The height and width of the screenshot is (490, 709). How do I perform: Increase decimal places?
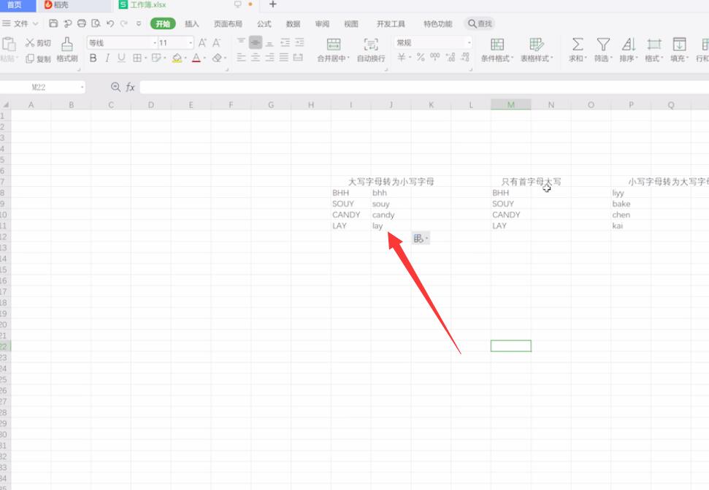451,58
